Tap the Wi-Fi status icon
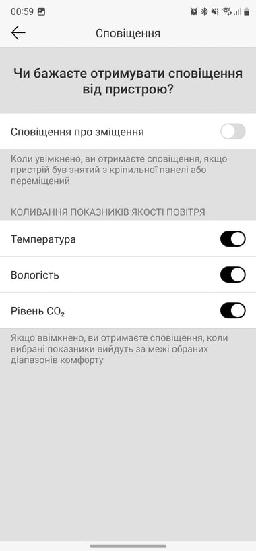Screen dimensions: 256x551 click(226, 11)
